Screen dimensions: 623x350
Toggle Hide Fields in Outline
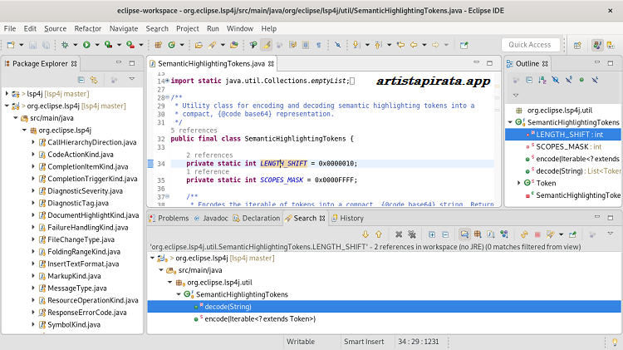556,80
